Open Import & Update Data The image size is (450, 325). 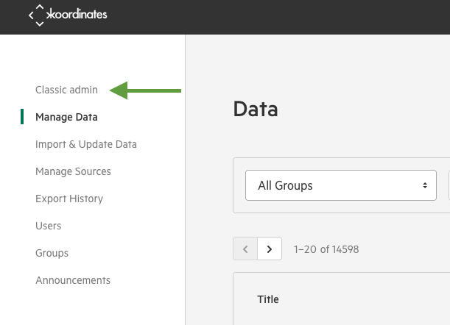(x=86, y=144)
